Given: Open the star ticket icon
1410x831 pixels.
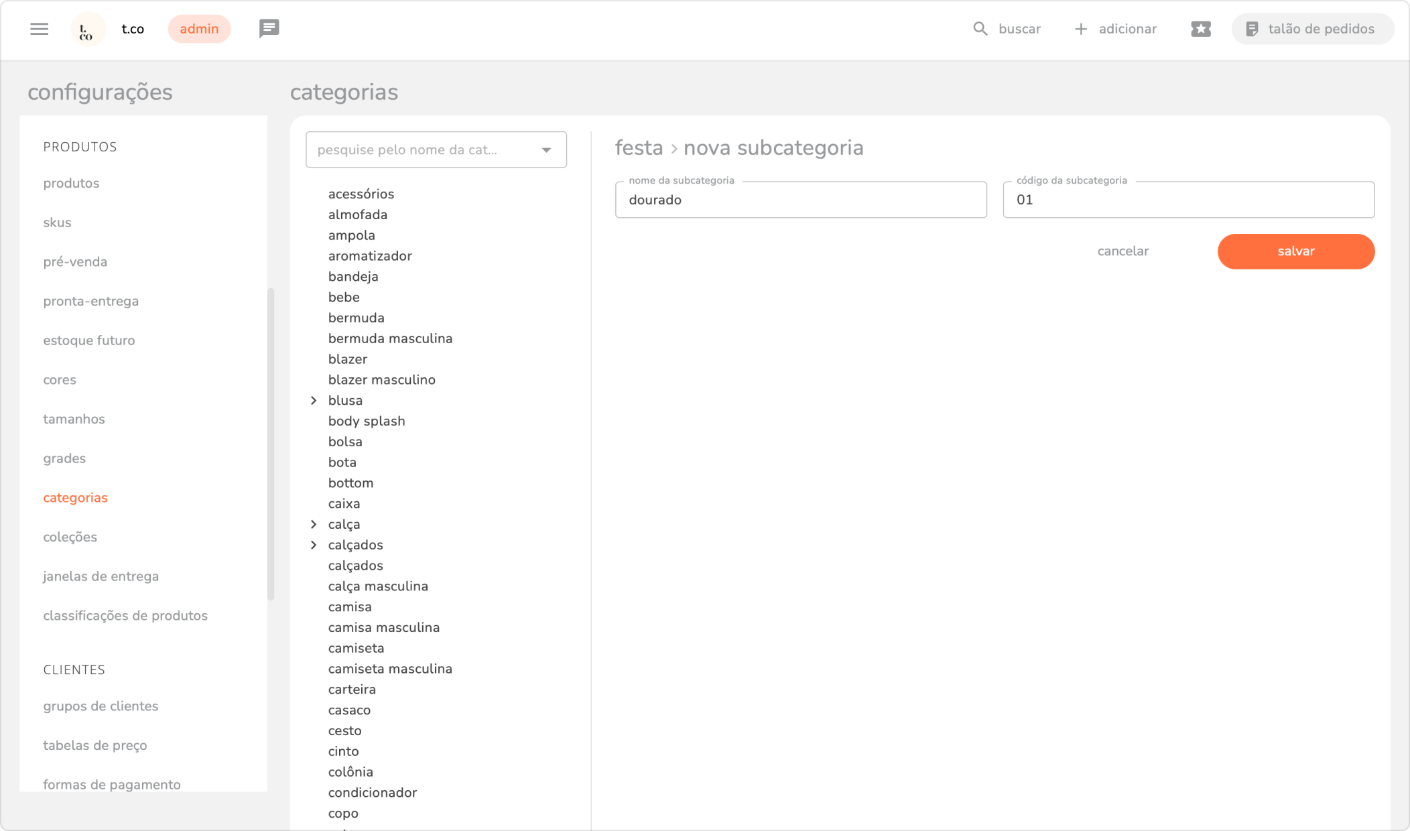Looking at the screenshot, I should pyautogui.click(x=1200, y=29).
